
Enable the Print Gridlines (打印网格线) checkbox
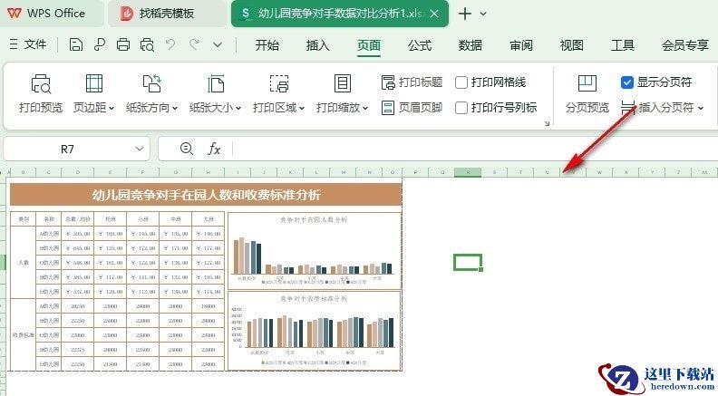click(x=461, y=82)
